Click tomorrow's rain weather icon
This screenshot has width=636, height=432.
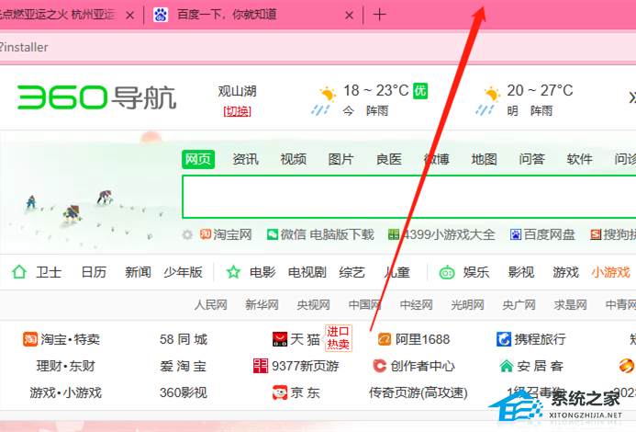487,100
